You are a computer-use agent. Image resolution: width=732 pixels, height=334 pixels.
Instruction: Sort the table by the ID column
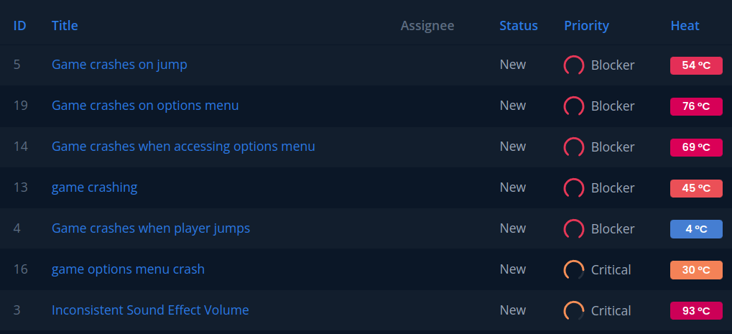20,26
